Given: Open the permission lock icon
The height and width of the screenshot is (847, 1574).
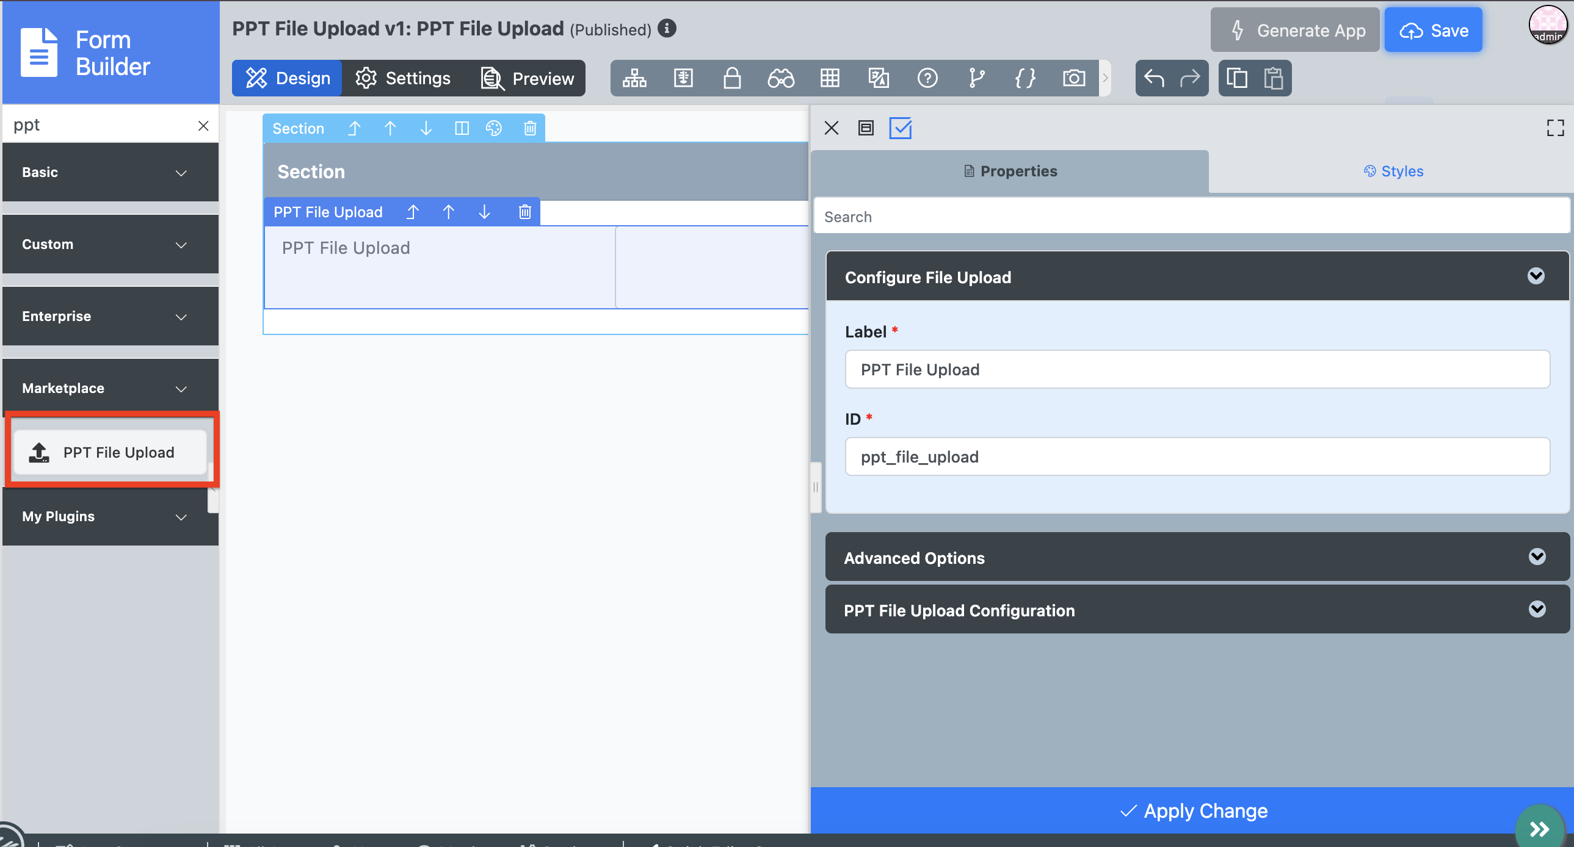Looking at the screenshot, I should tap(732, 78).
